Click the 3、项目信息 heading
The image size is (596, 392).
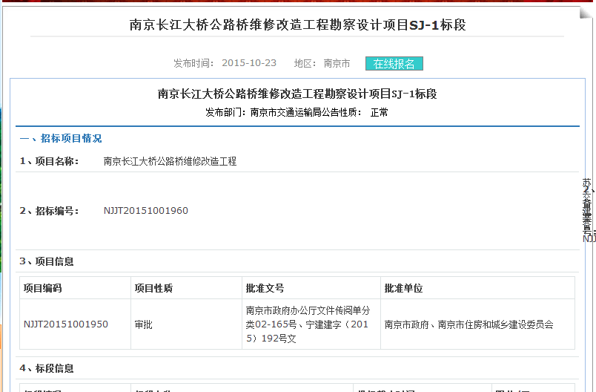click(x=47, y=261)
